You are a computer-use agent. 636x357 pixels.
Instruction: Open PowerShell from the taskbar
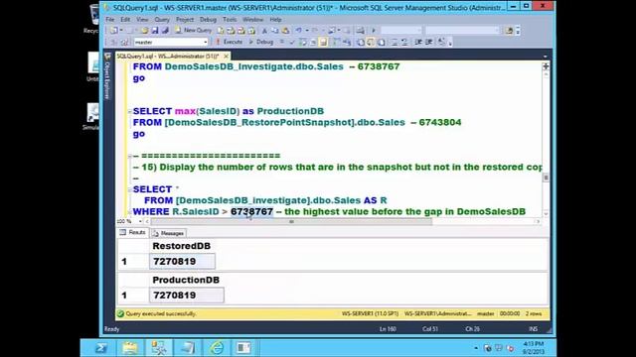click(100, 348)
